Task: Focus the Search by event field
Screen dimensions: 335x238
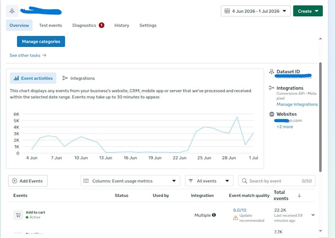Action: [277, 181]
